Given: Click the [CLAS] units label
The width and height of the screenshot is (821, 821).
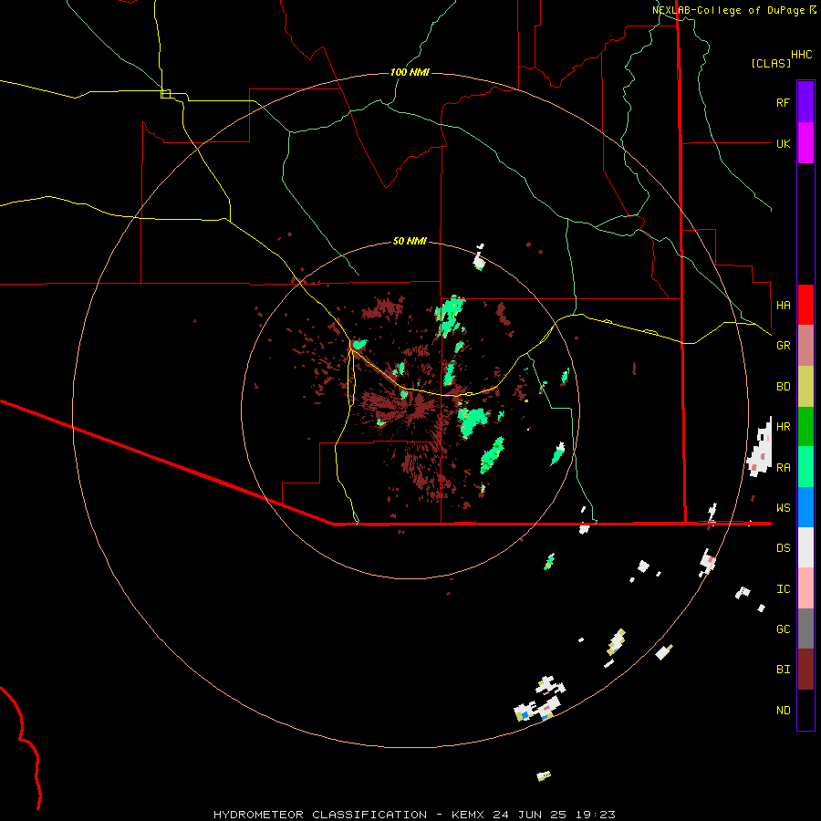Looking at the screenshot, I should tap(771, 63).
